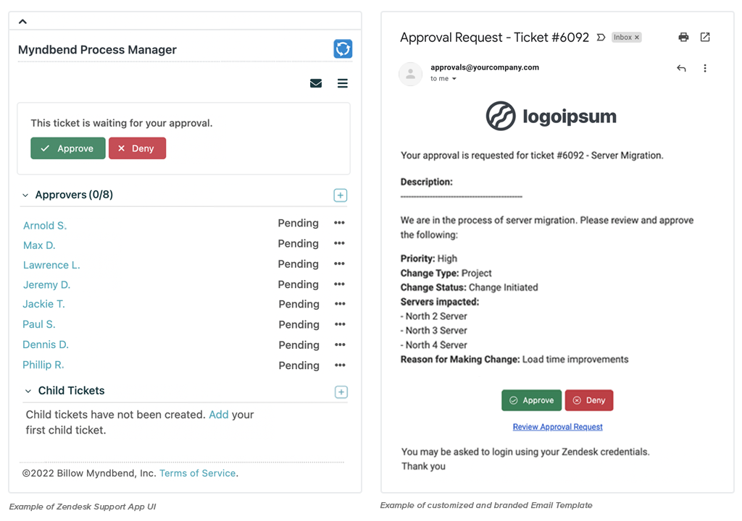Open email in new window
Viewport: 742px width, 521px height.
(x=705, y=38)
